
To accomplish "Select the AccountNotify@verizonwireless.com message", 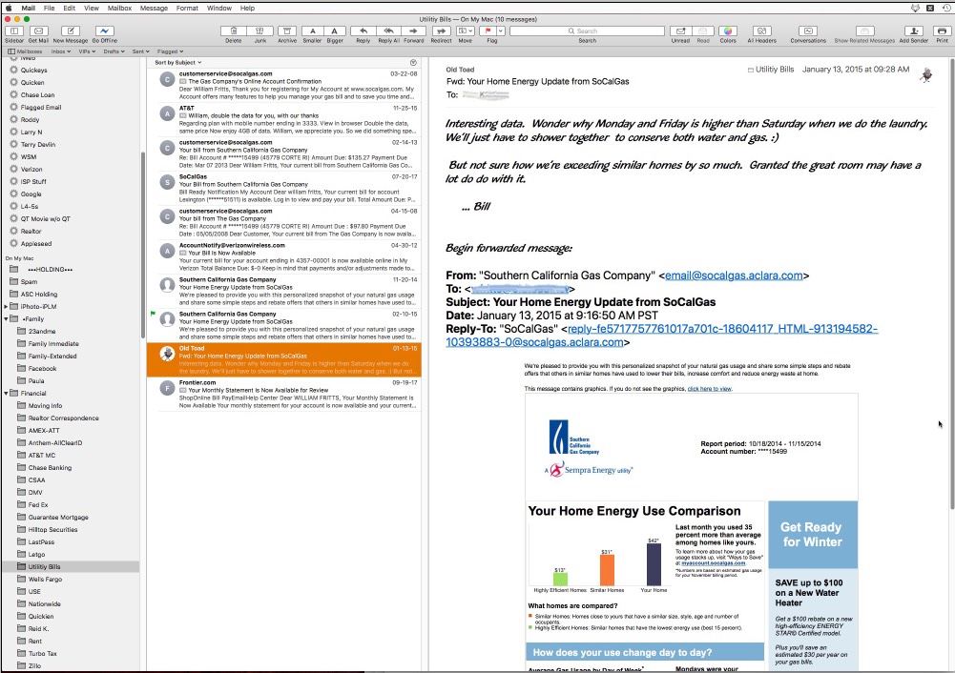I will [x=283, y=256].
